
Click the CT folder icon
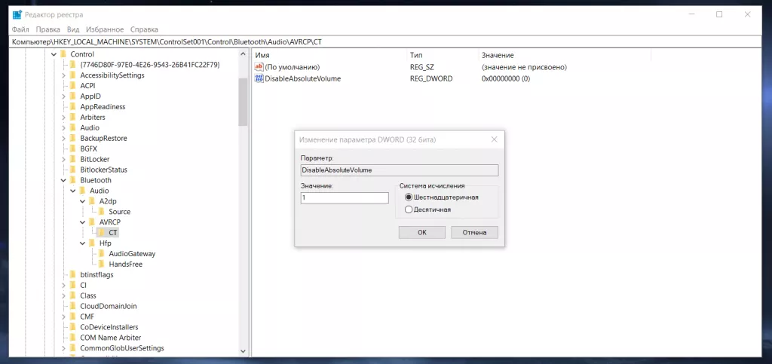pos(102,233)
